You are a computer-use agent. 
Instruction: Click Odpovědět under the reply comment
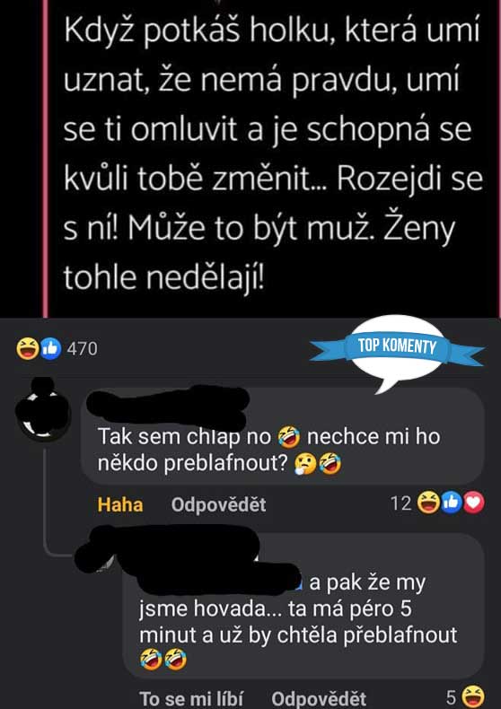319,699
